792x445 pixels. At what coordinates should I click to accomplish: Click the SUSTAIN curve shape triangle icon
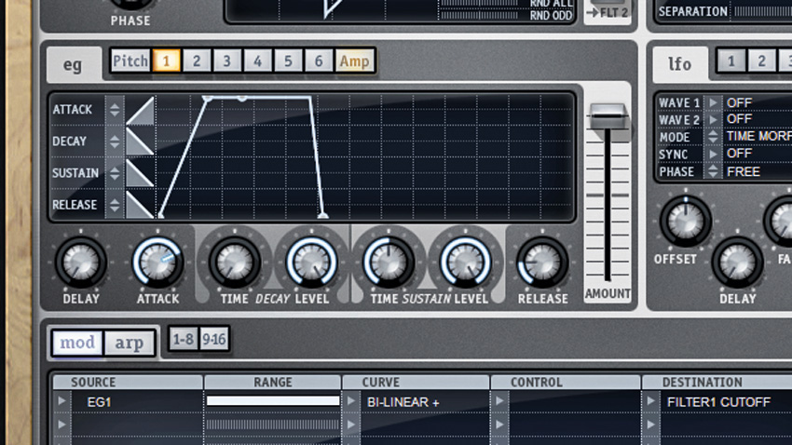coord(140,173)
